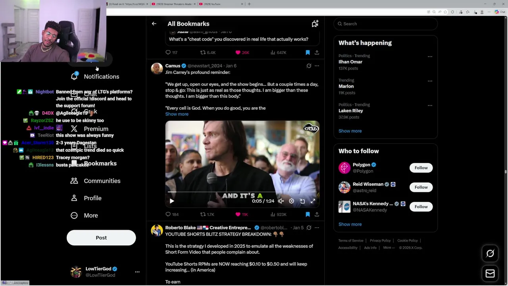The height and width of the screenshot is (286, 508).
Task: Follow Polygon
Action: (x=421, y=168)
